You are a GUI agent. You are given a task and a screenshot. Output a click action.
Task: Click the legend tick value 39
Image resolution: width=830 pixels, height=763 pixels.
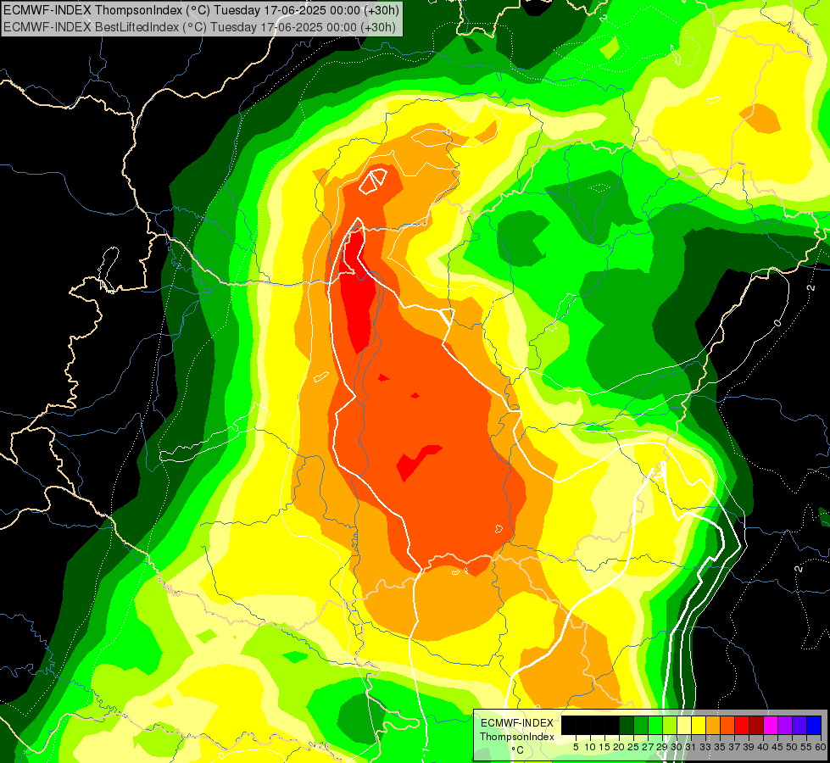click(749, 747)
